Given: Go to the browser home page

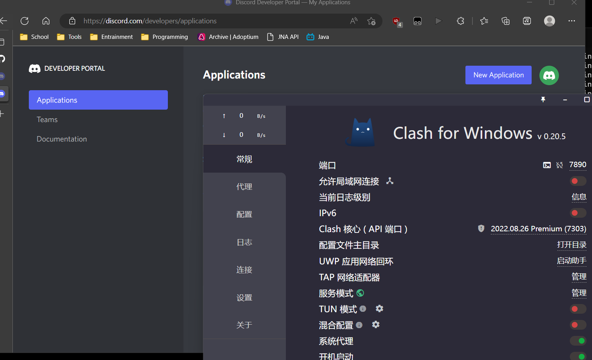Looking at the screenshot, I should (46, 21).
